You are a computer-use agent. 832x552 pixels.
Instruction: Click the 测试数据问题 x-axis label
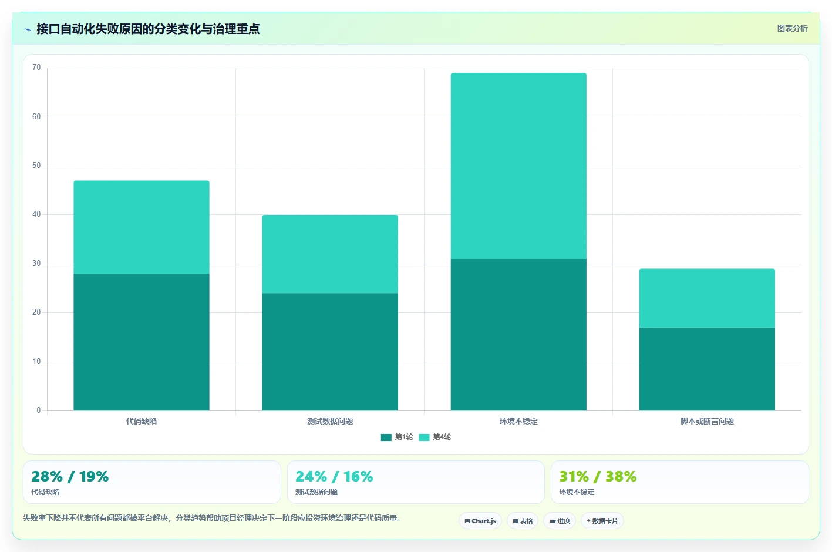pos(330,421)
